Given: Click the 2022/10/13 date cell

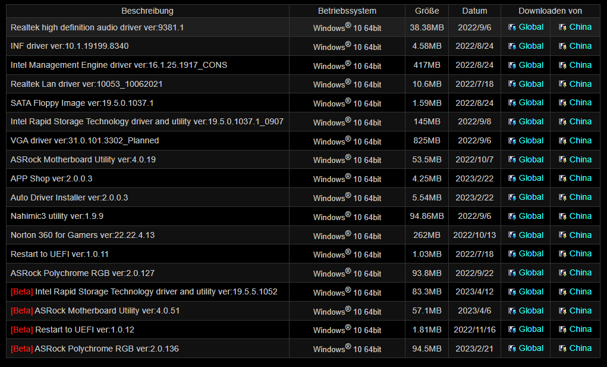Looking at the screenshot, I should tap(474, 235).
